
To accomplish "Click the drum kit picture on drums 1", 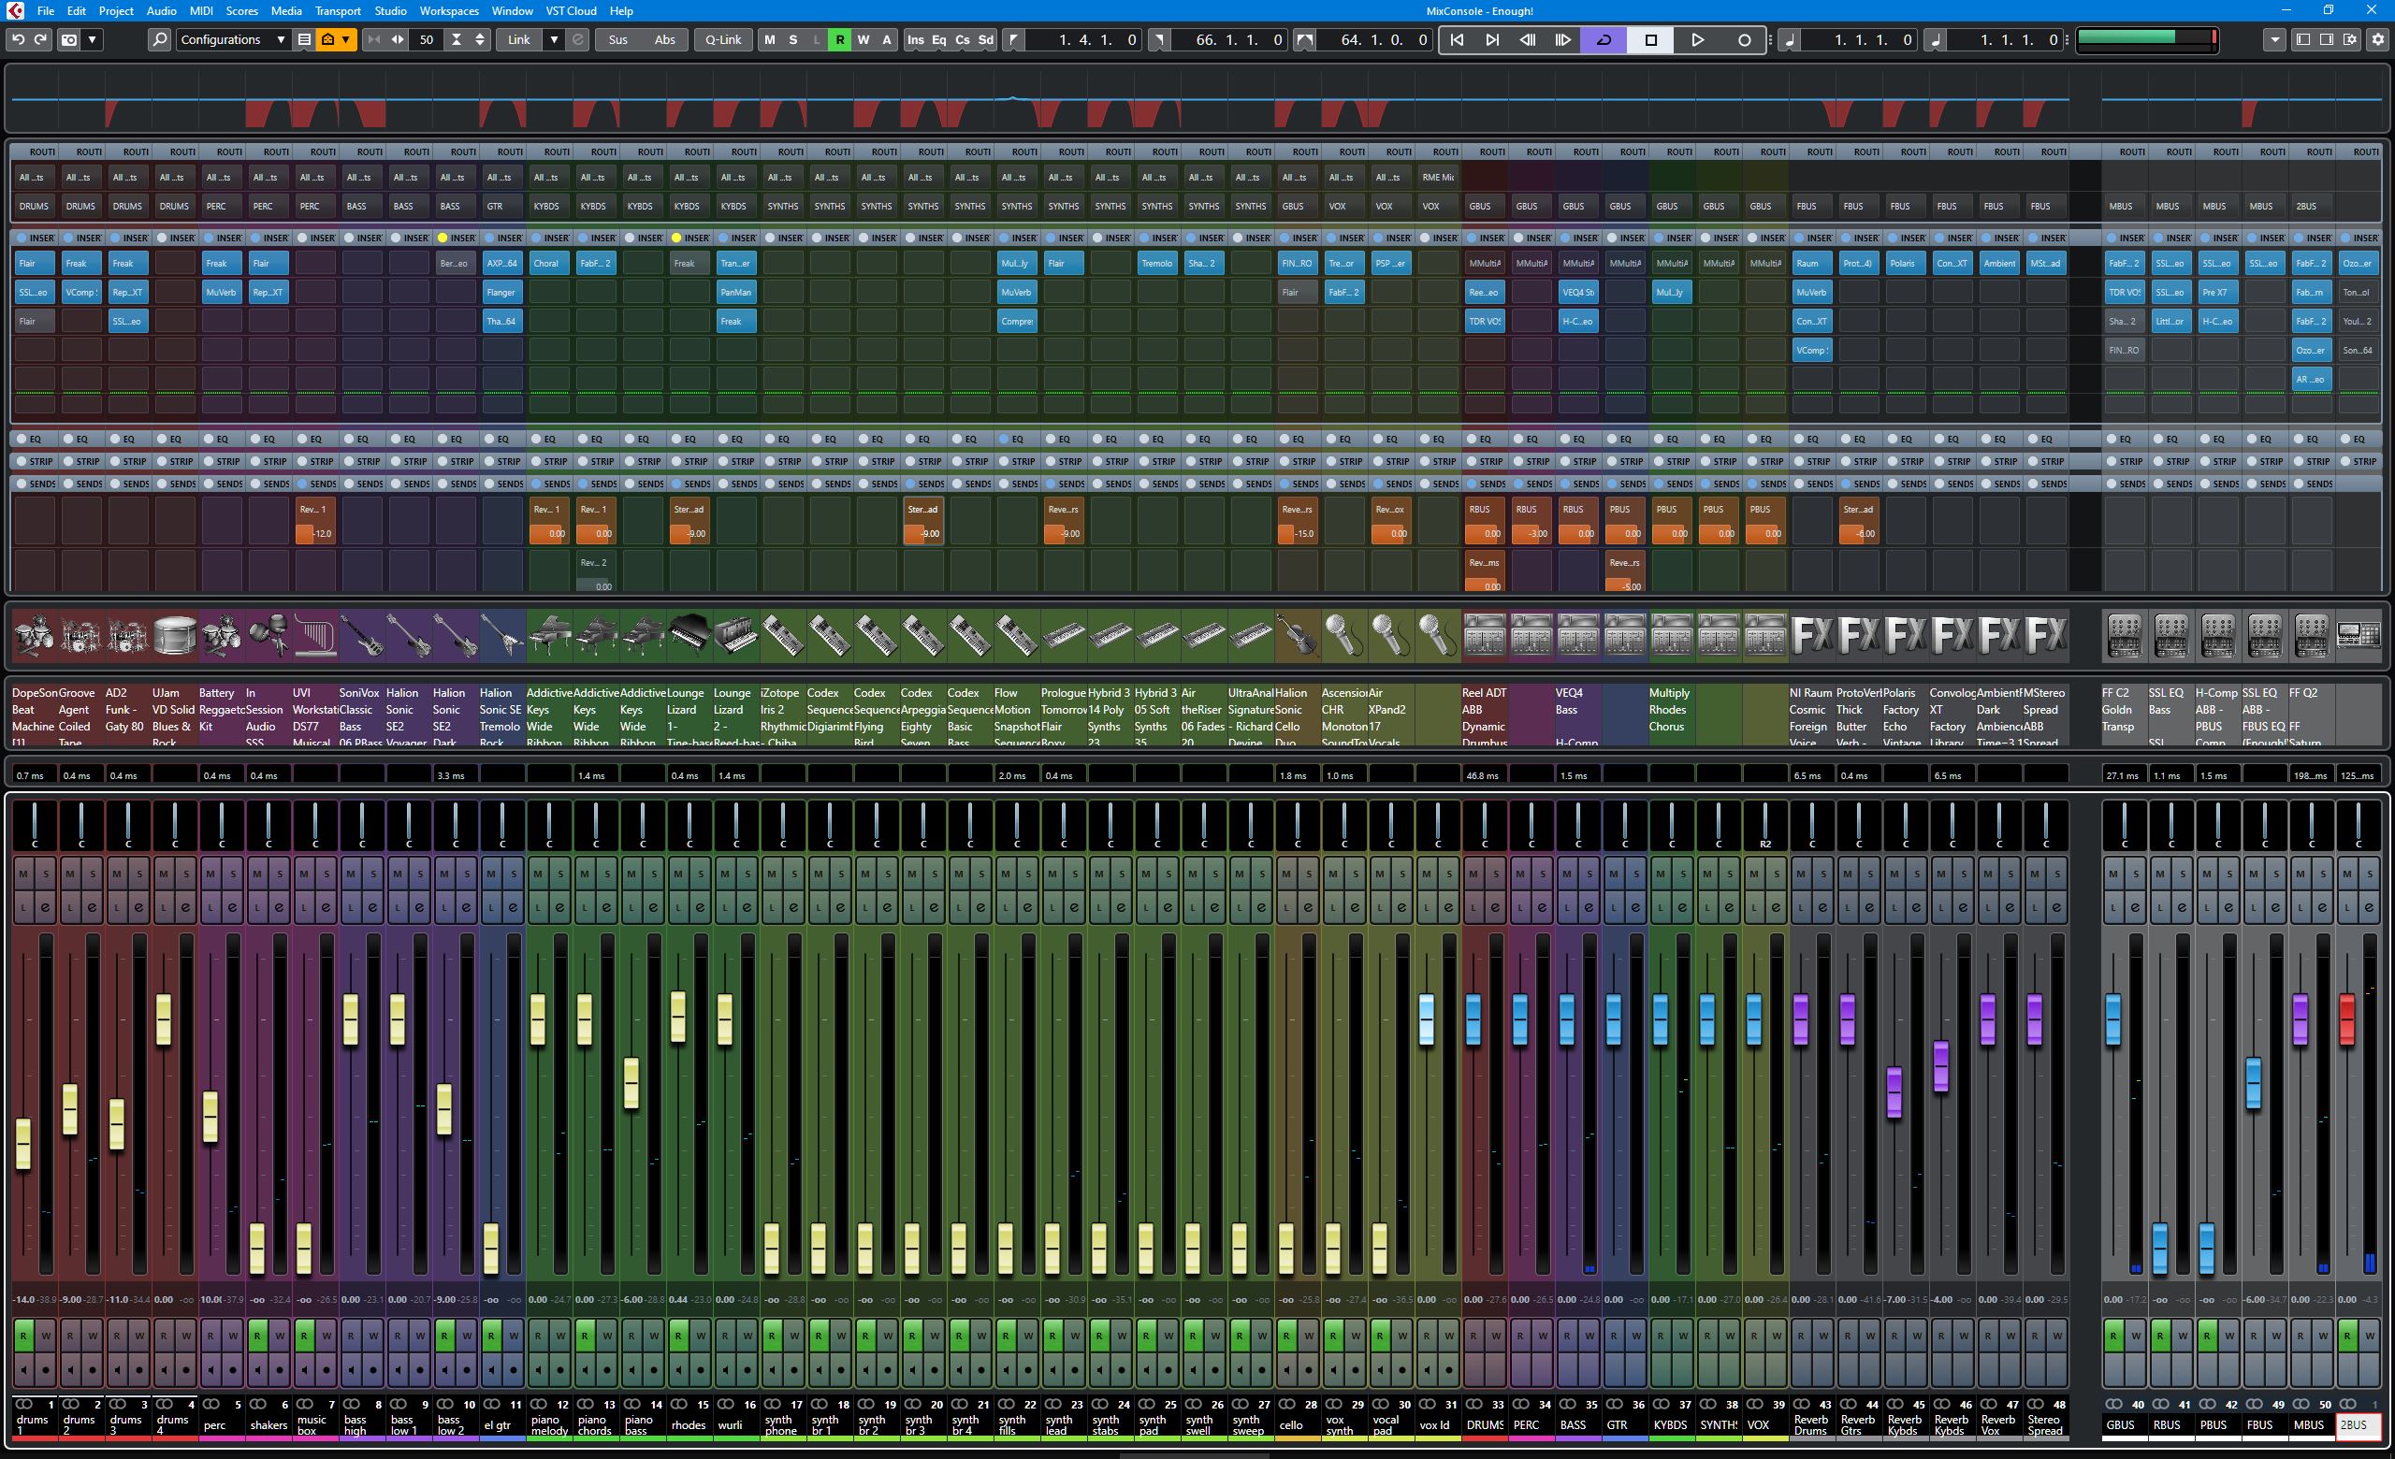I will (x=34, y=635).
